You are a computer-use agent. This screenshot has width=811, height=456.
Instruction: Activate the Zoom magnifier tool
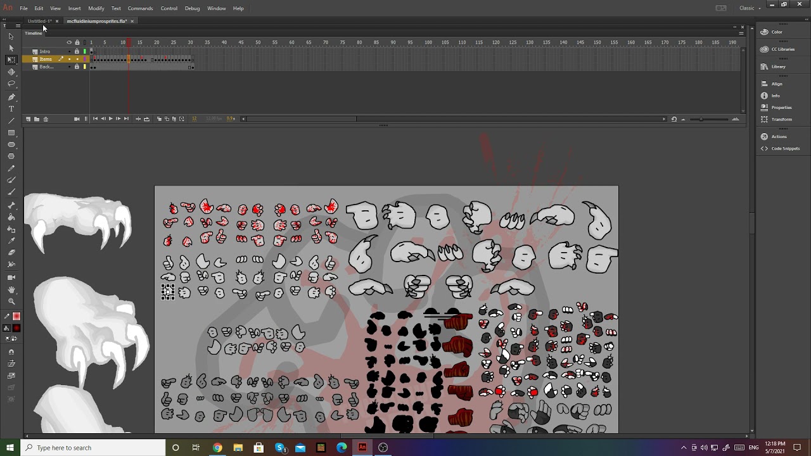point(11,301)
